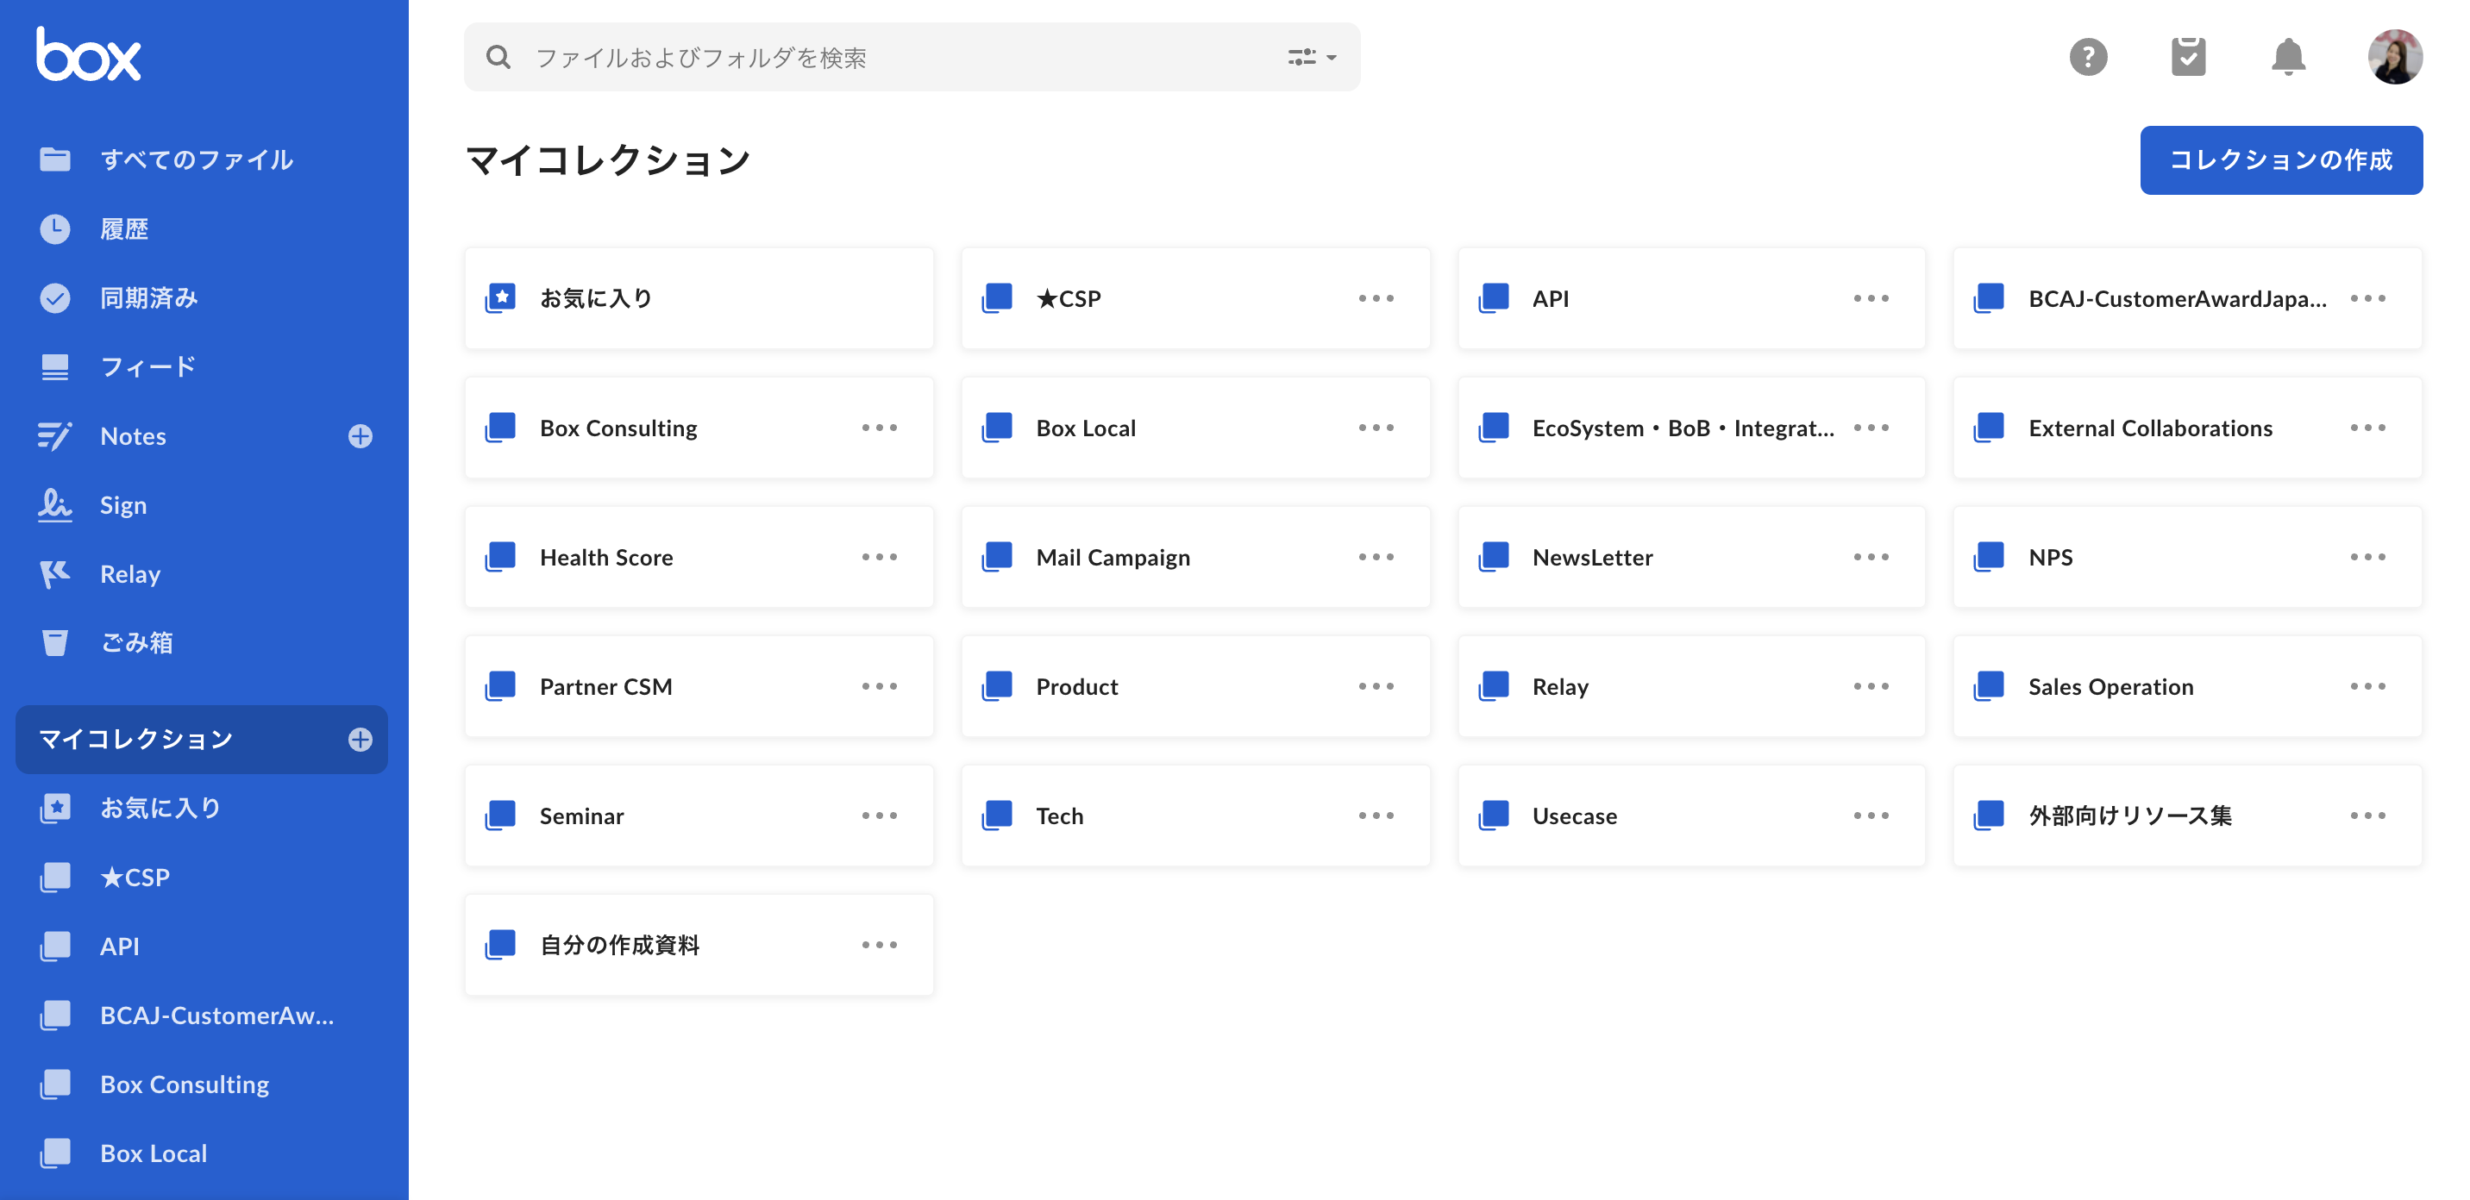This screenshot has height=1200, width=2470.
Task: Click the user profile avatar
Action: tap(2393, 58)
